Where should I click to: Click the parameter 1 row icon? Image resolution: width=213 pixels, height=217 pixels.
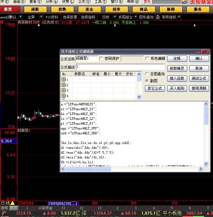coord(64,79)
